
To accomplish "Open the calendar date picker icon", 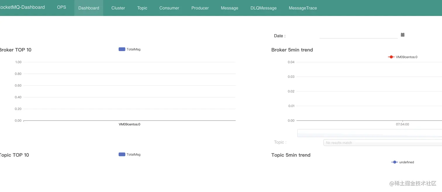I will point(403,35).
